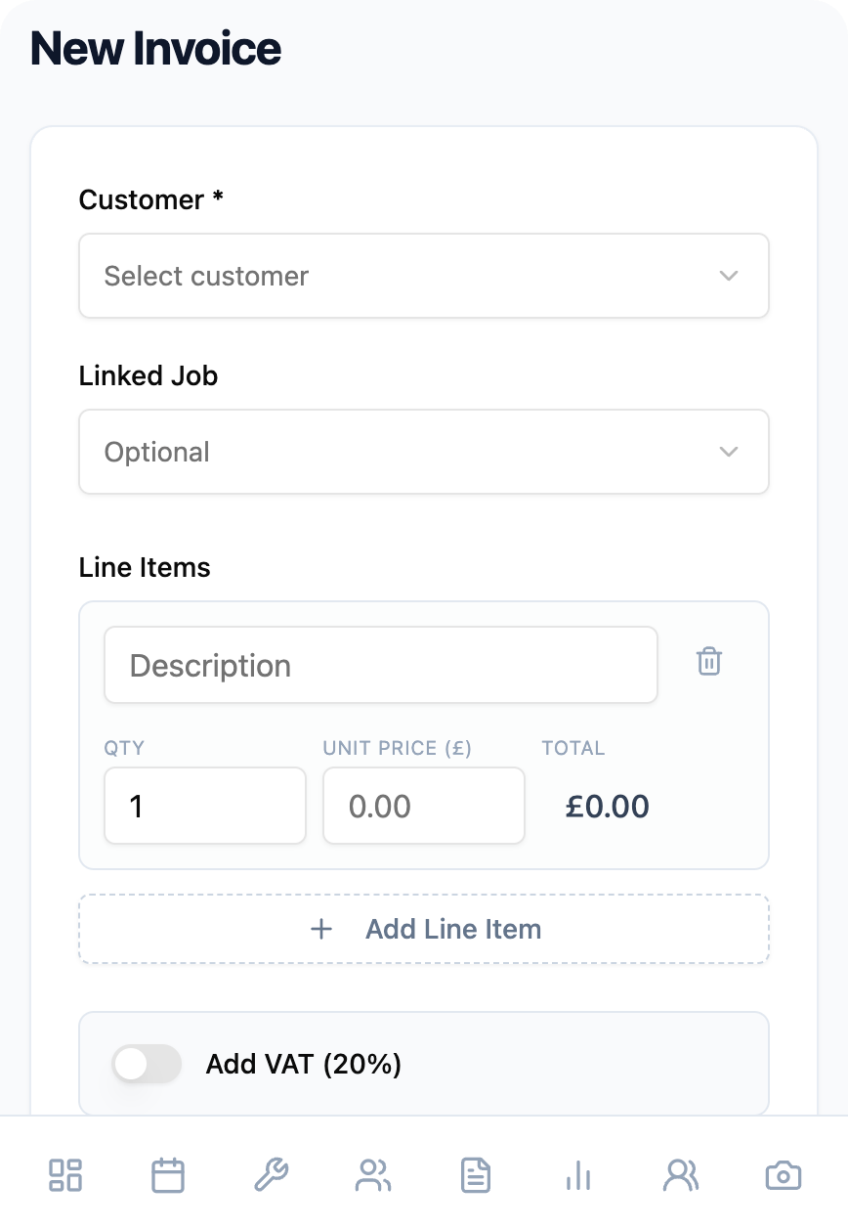Open the team people icon beside the camera
The width and height of the screenshot is (848, 1228).
681,1174
